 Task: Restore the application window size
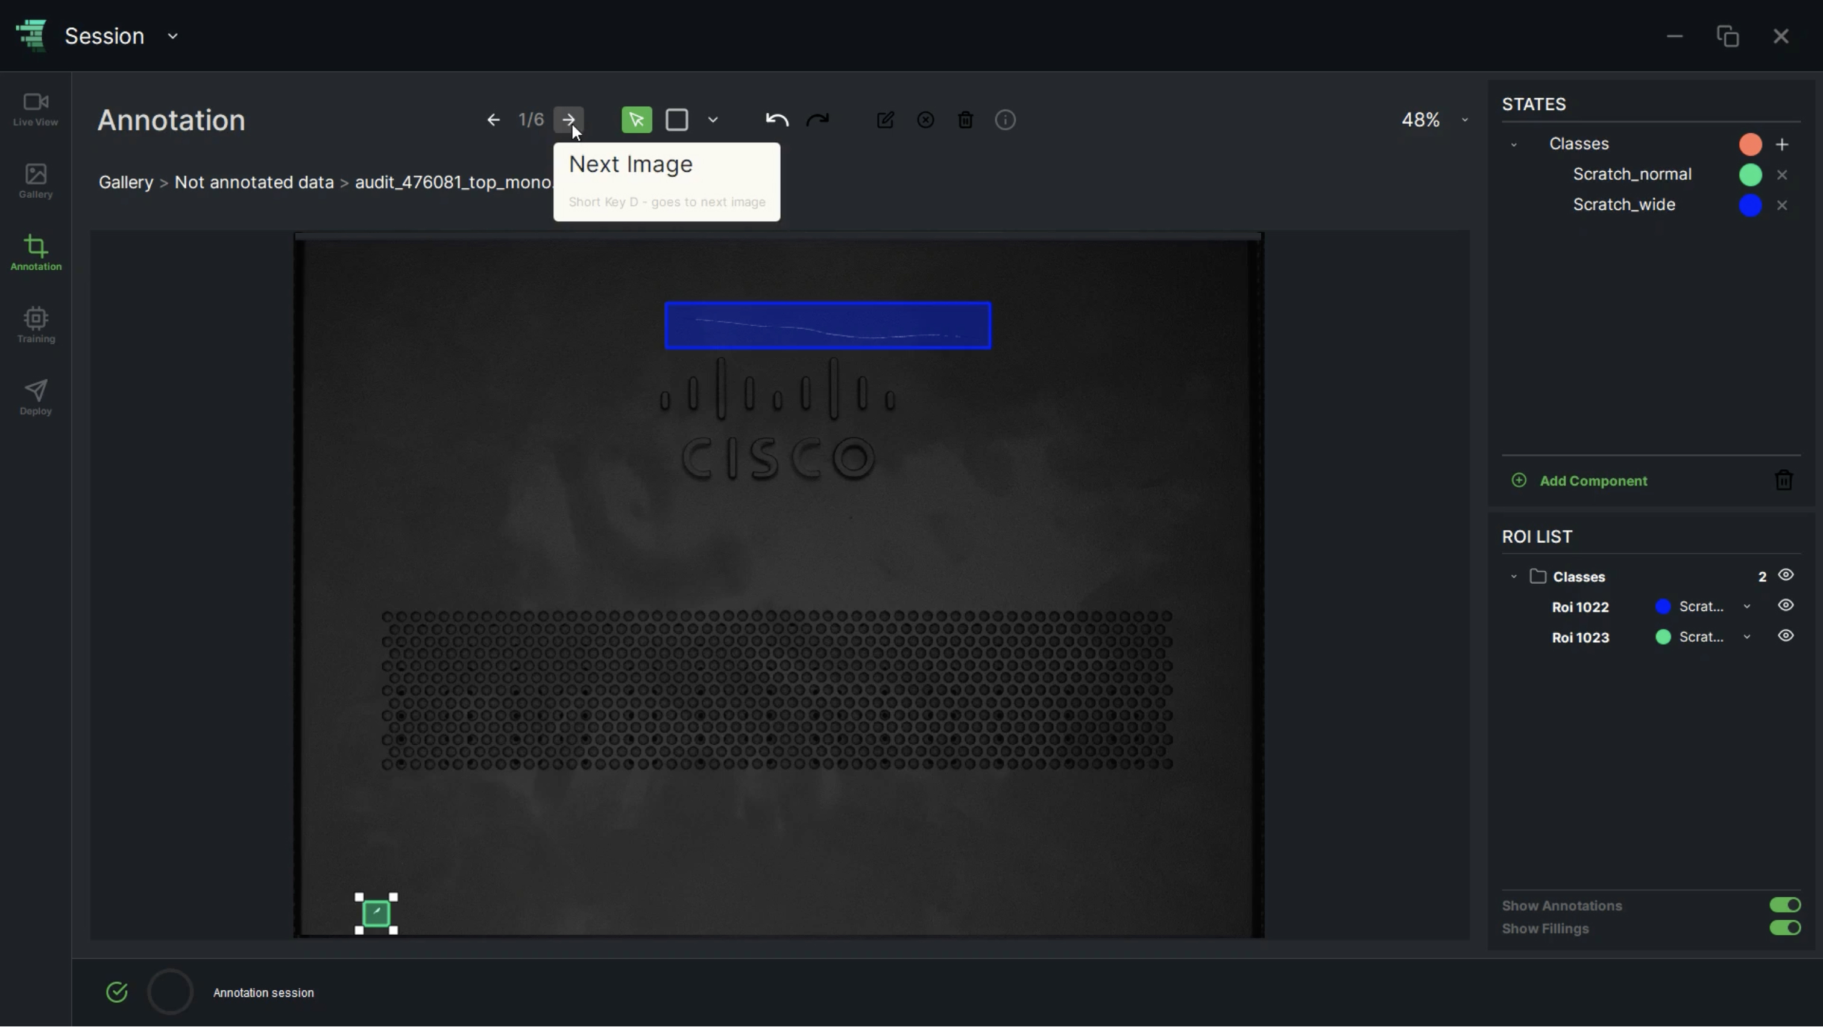[1728, 36]
